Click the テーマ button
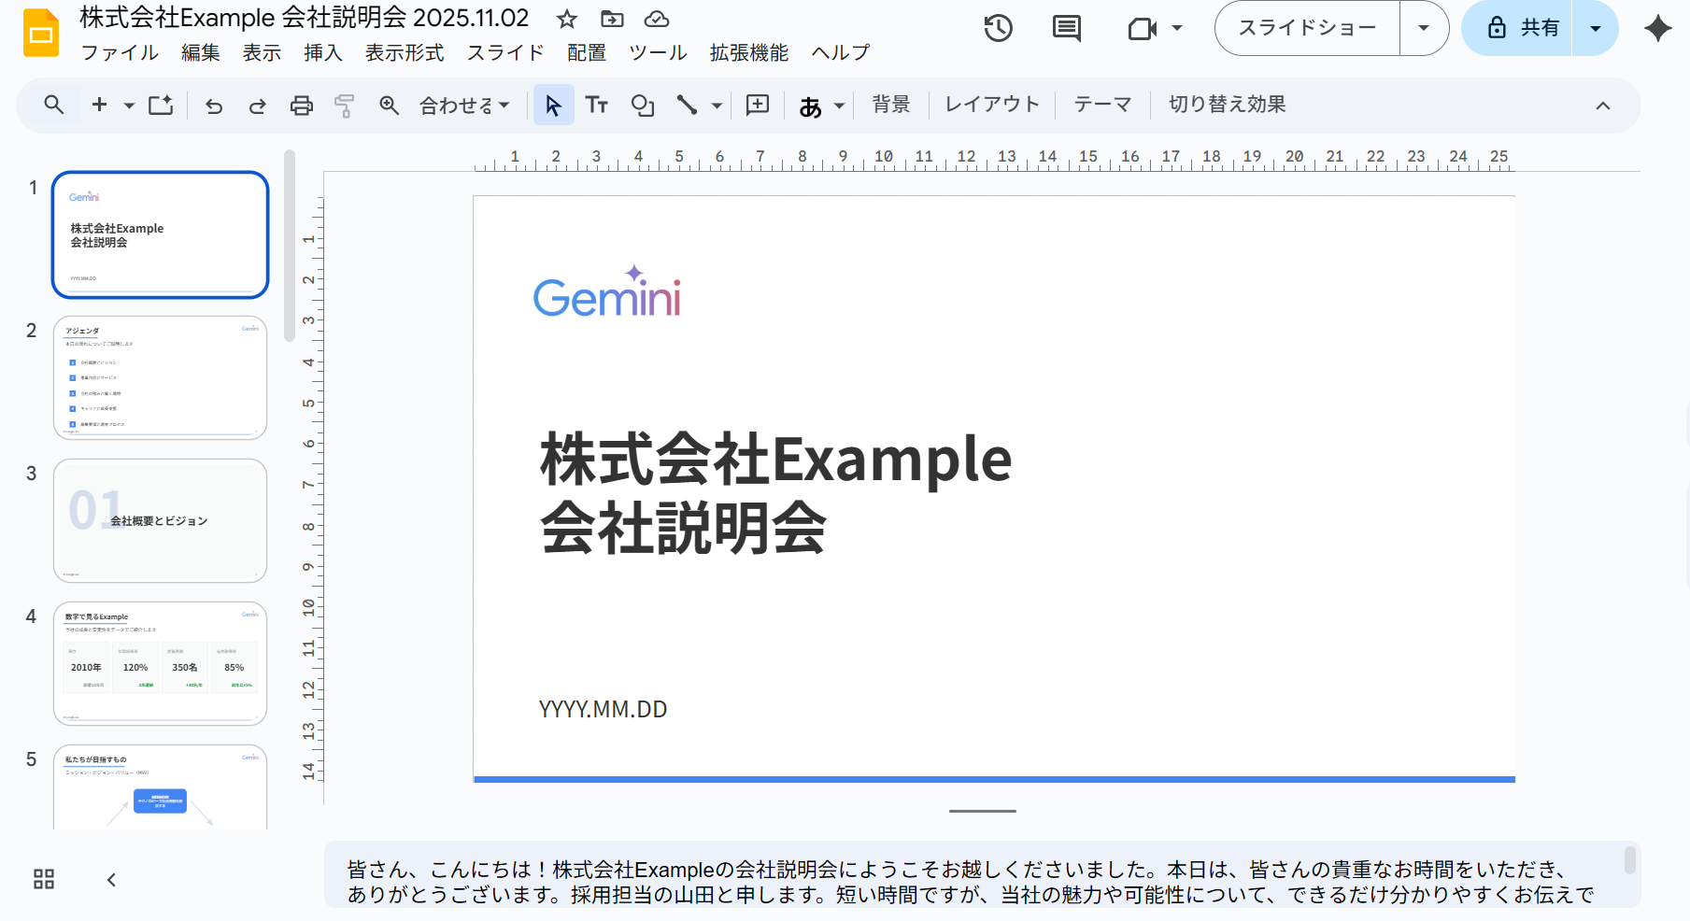The width and height of the screenshot is (1690, 921). point(1101,105)
